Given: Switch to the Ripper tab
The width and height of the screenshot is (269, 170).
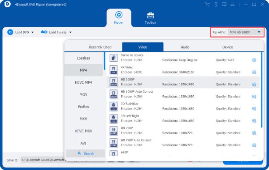Looking at the screenshot, I should point(119,18).
